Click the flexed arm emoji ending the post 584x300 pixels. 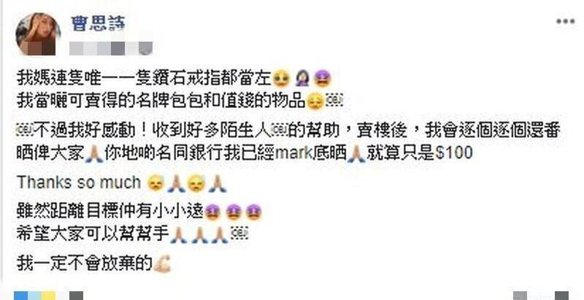tap(162, 264)
